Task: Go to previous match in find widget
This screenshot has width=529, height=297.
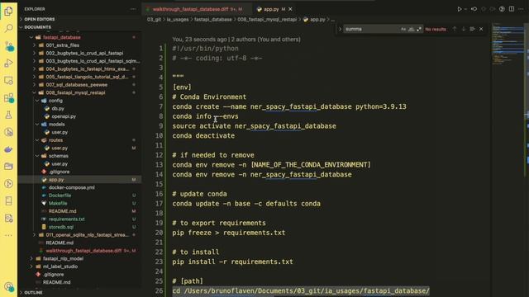Action: click(x=455, y=29)
